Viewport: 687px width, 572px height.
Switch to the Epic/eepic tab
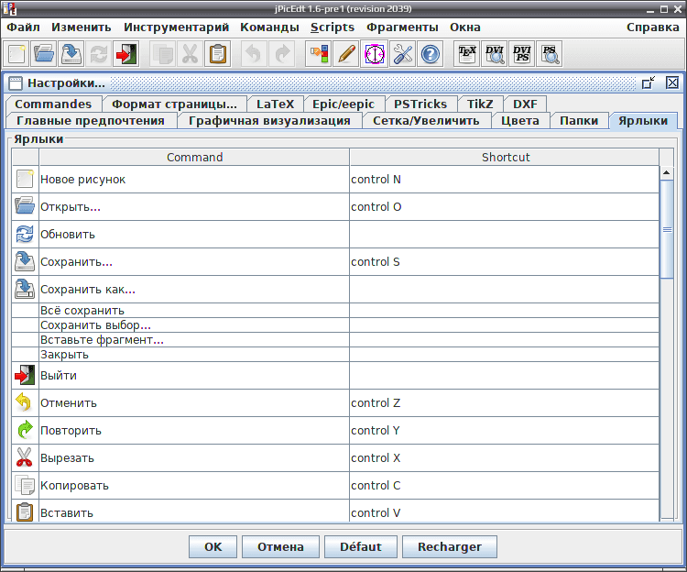click(x=343, y=104)
